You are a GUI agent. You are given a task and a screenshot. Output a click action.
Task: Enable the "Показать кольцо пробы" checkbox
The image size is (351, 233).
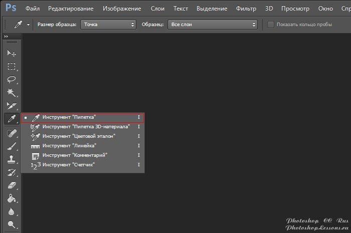coord(271,24)
